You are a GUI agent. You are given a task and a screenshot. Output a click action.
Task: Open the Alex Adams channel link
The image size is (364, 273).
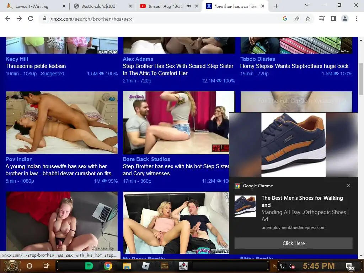[x=138, y=59]
